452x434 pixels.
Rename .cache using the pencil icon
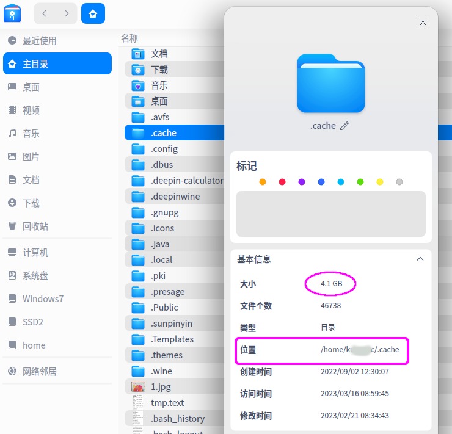(x=344, y=126)
